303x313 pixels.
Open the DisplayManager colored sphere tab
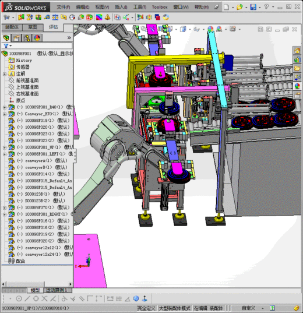click(37, 37)
